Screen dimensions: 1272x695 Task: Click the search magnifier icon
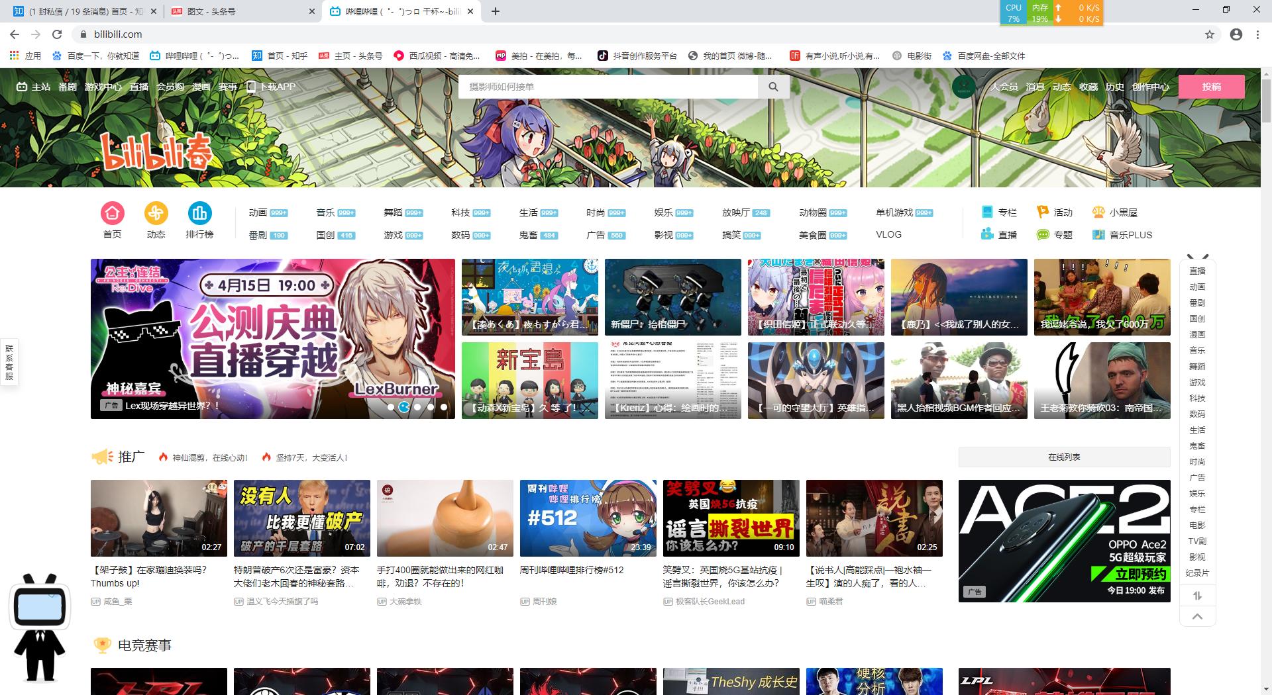(773, 87)
